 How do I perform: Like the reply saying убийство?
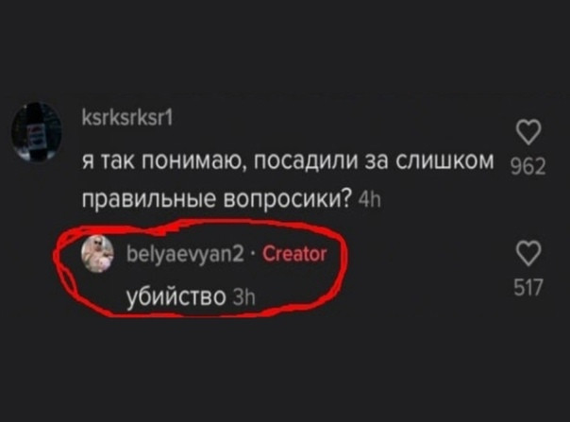[x=528, y=253]
